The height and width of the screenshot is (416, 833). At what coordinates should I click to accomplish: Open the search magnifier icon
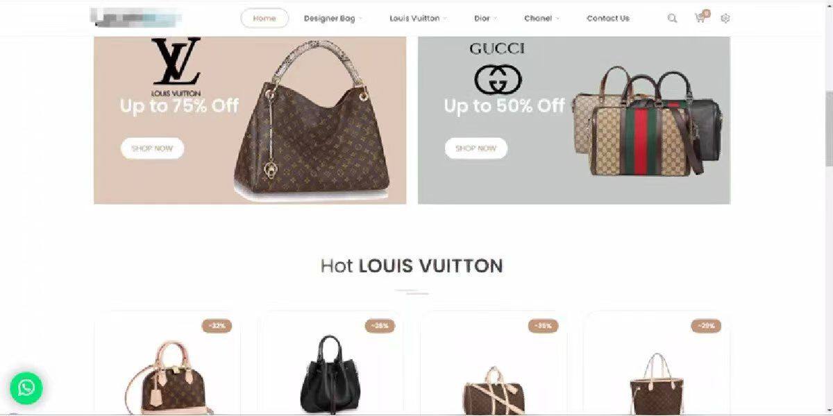pos(672,19)
